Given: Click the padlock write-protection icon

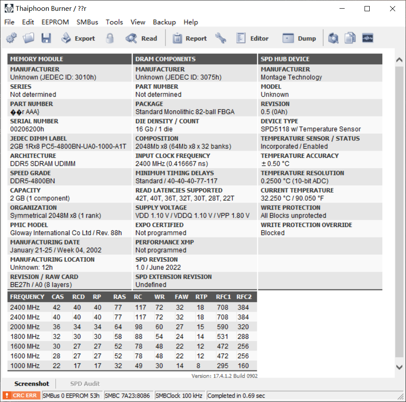Looking at the screenshot, I should [110, 38].
